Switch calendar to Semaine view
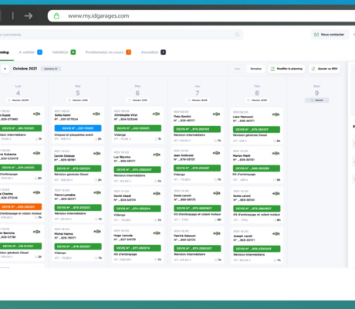This screenshot has width=355, height=309. point(255,69)
